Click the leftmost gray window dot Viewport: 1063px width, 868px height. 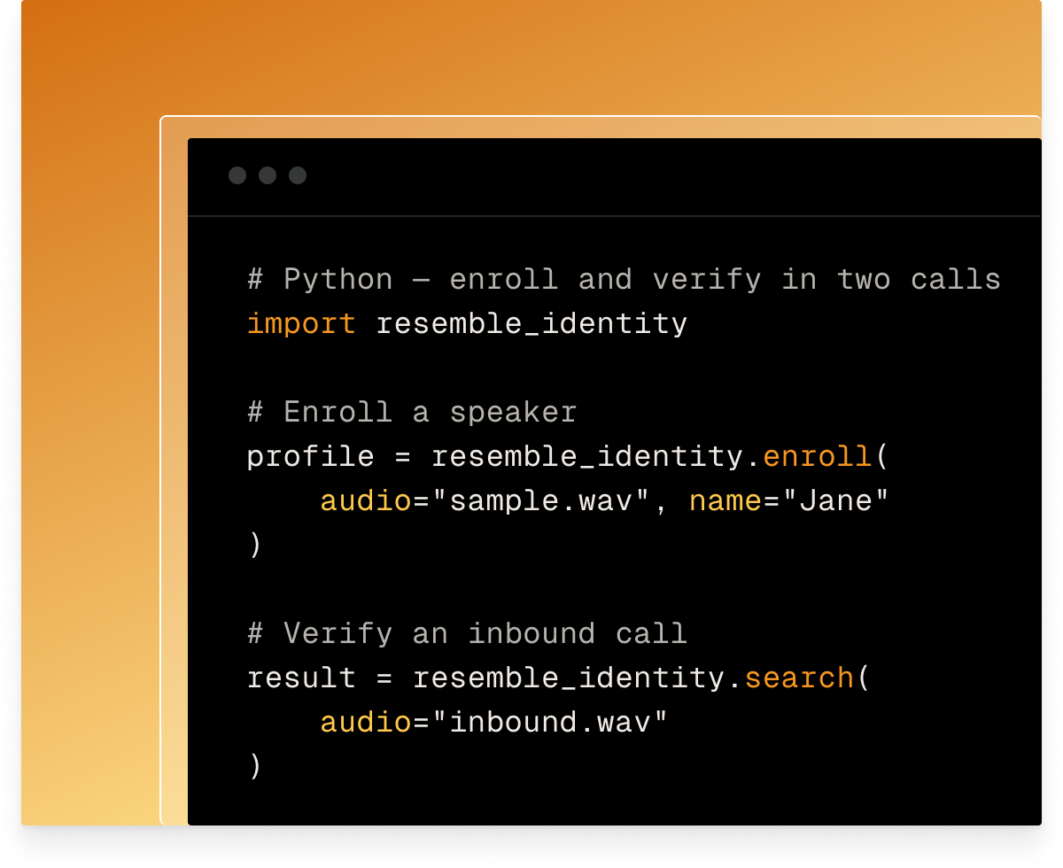(237, 175)
